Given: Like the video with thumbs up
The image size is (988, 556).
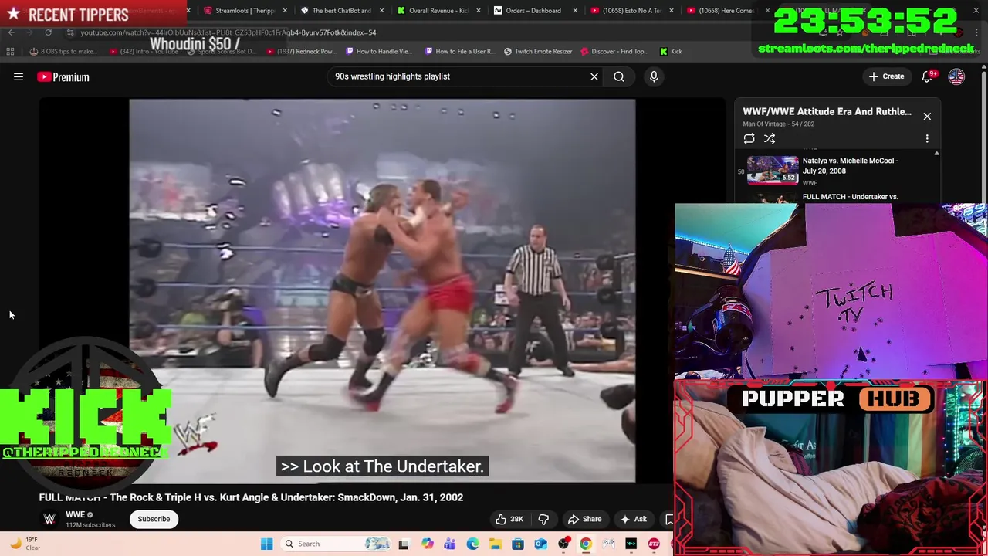Looking at the screenshot, I should click(509, 519).
